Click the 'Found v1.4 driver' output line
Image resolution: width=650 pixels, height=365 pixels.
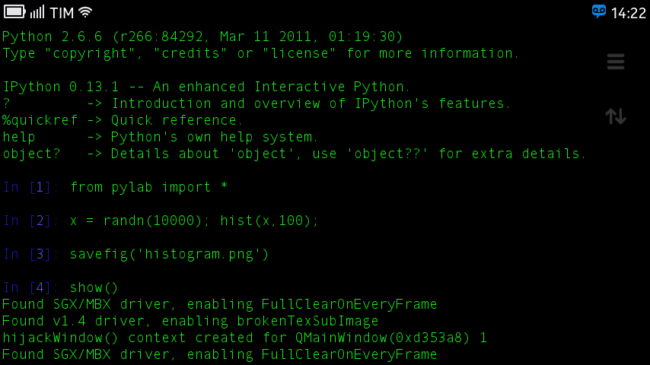pyautogui.click(x=190, y=321)
